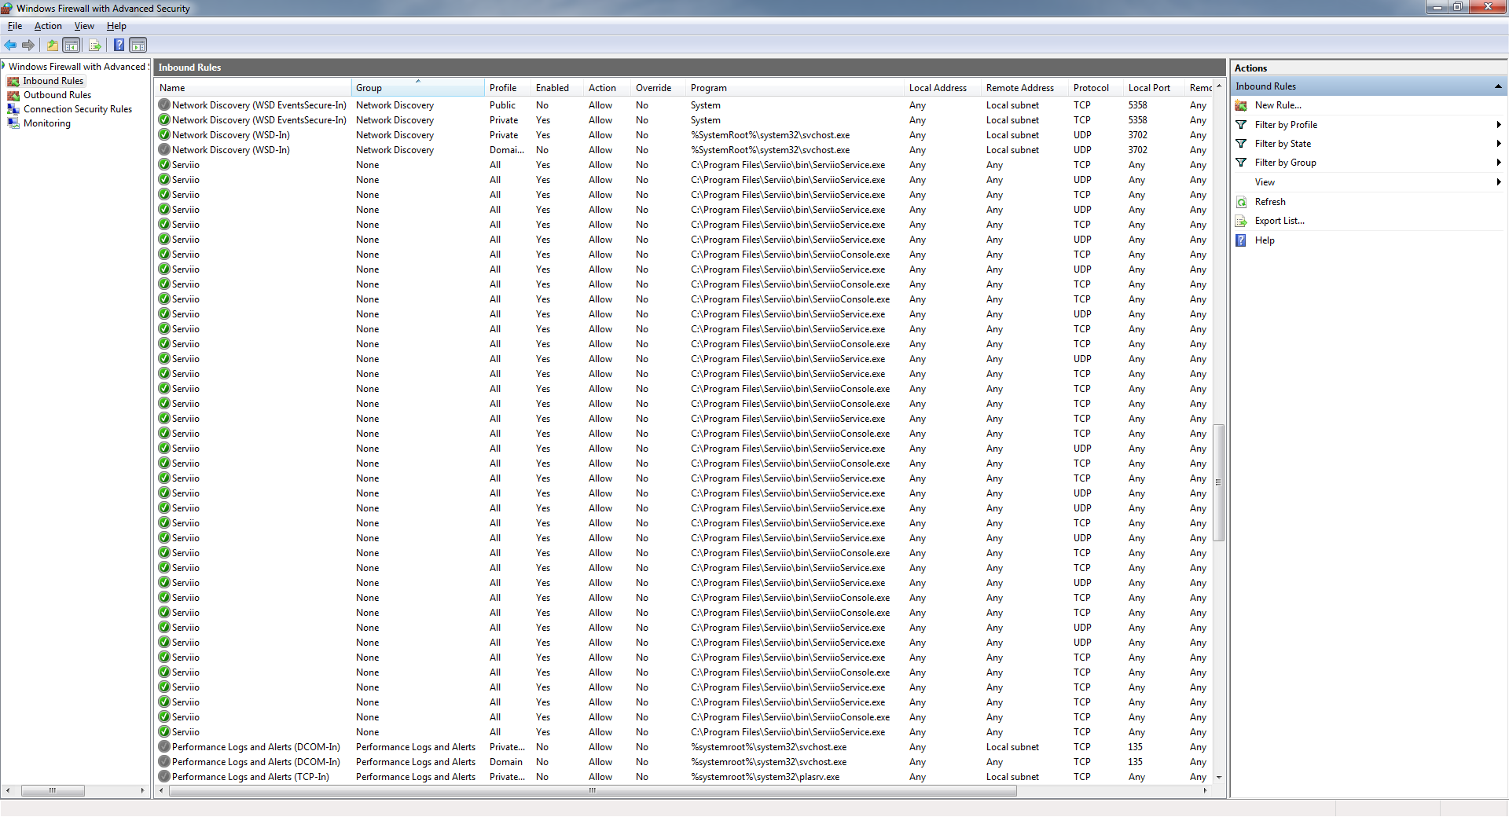Click the Export List toolbar icon

point(95,46)
